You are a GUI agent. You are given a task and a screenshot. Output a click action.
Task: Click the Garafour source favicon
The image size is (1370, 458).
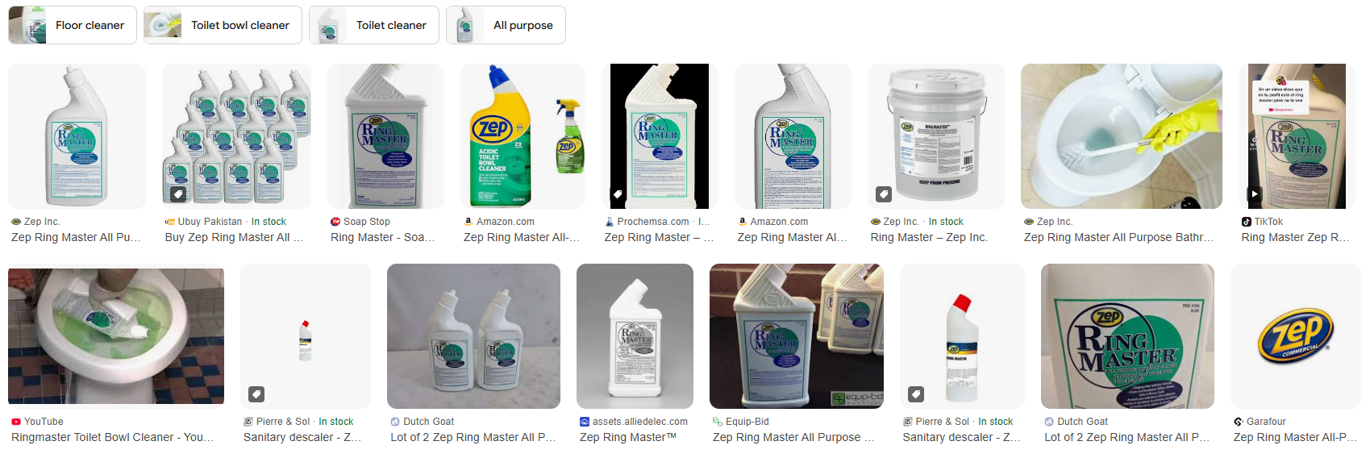pyautogui.click(x=1239, y=422)
